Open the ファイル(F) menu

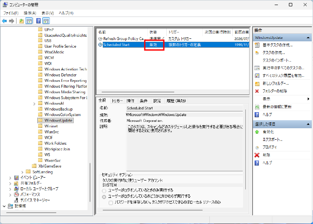pos(11,13)
